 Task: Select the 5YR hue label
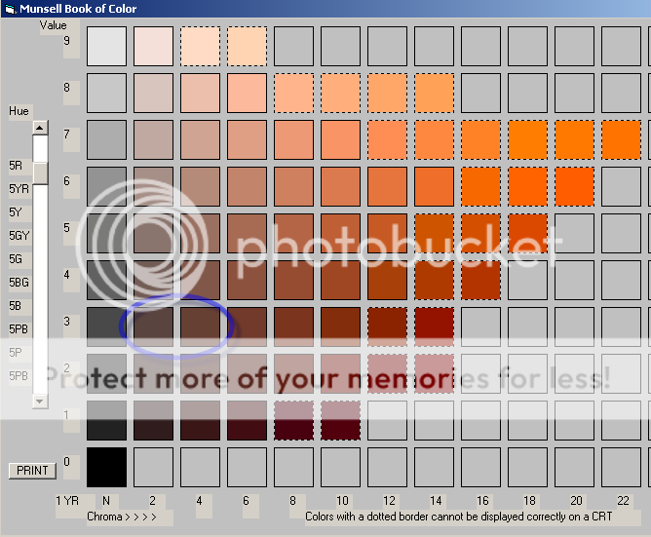[19, 189]
